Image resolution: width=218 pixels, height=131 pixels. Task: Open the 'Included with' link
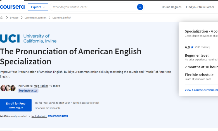tap(39, 116)
